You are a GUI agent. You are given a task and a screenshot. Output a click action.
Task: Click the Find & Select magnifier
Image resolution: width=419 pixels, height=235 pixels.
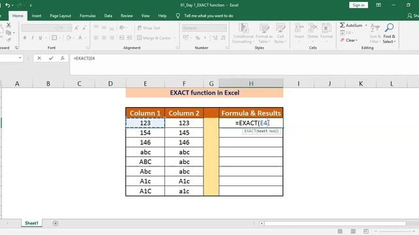389,27
